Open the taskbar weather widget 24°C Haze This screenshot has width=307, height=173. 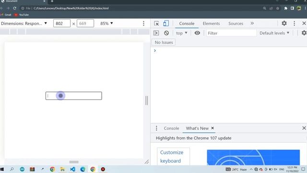coord(236,169)
